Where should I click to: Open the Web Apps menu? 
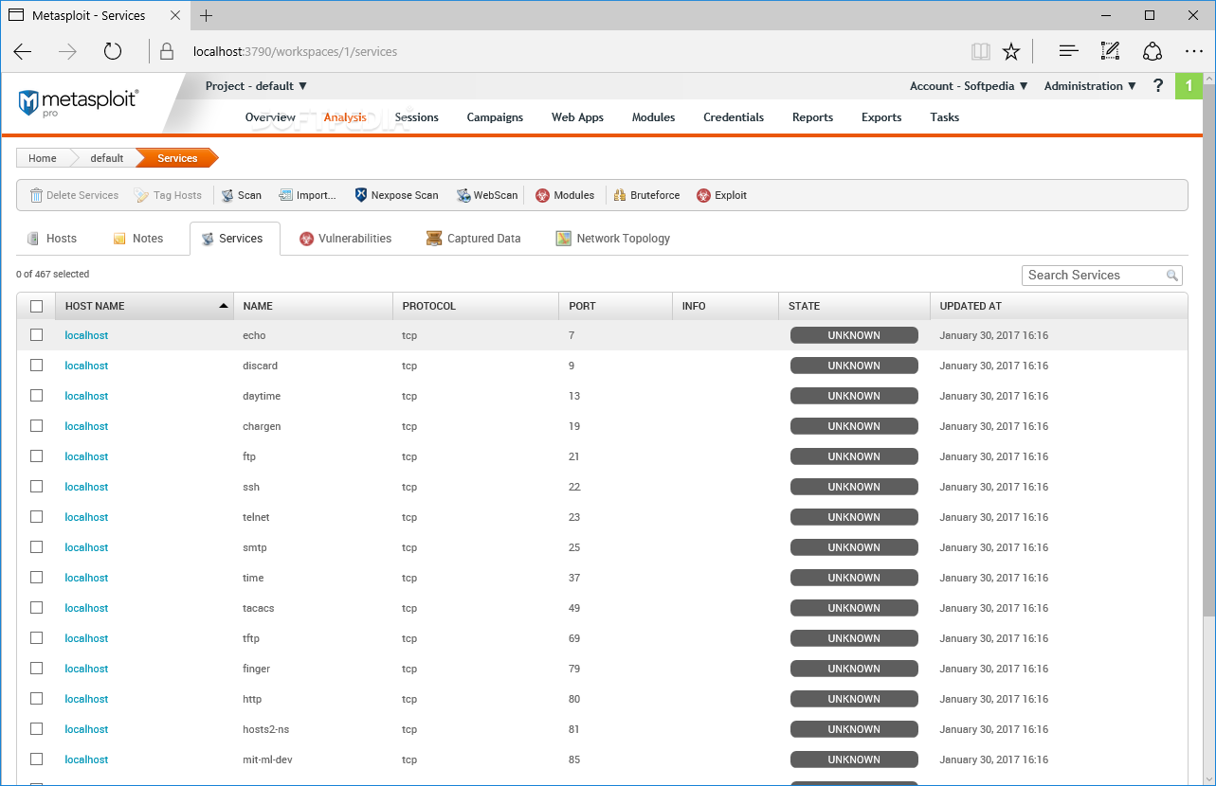pos(577,117)
